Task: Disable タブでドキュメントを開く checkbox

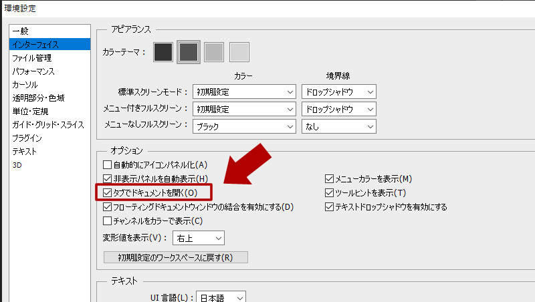Action: [107, 193]
